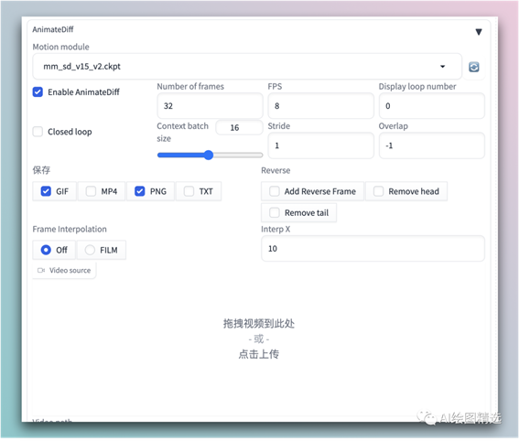This screenshot has width=519, height=441.
Task: Enable the Closed loop checkbox
Action: pos(38,132)
